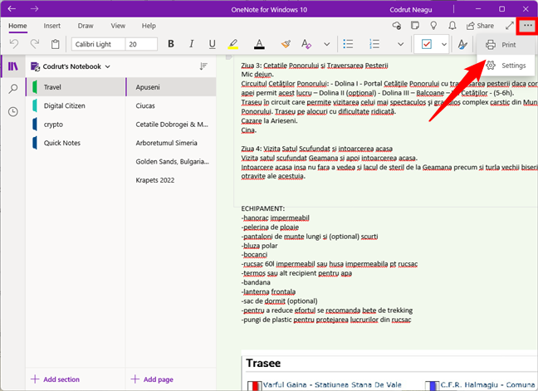Insert a bulleted list

349,44
